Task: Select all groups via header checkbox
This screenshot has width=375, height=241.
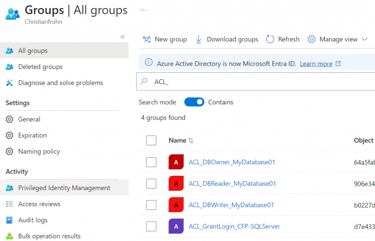Action: 151,140
